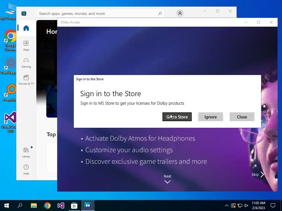
Task: Select the second page indicator dot
Action: [x=264, y=112]
